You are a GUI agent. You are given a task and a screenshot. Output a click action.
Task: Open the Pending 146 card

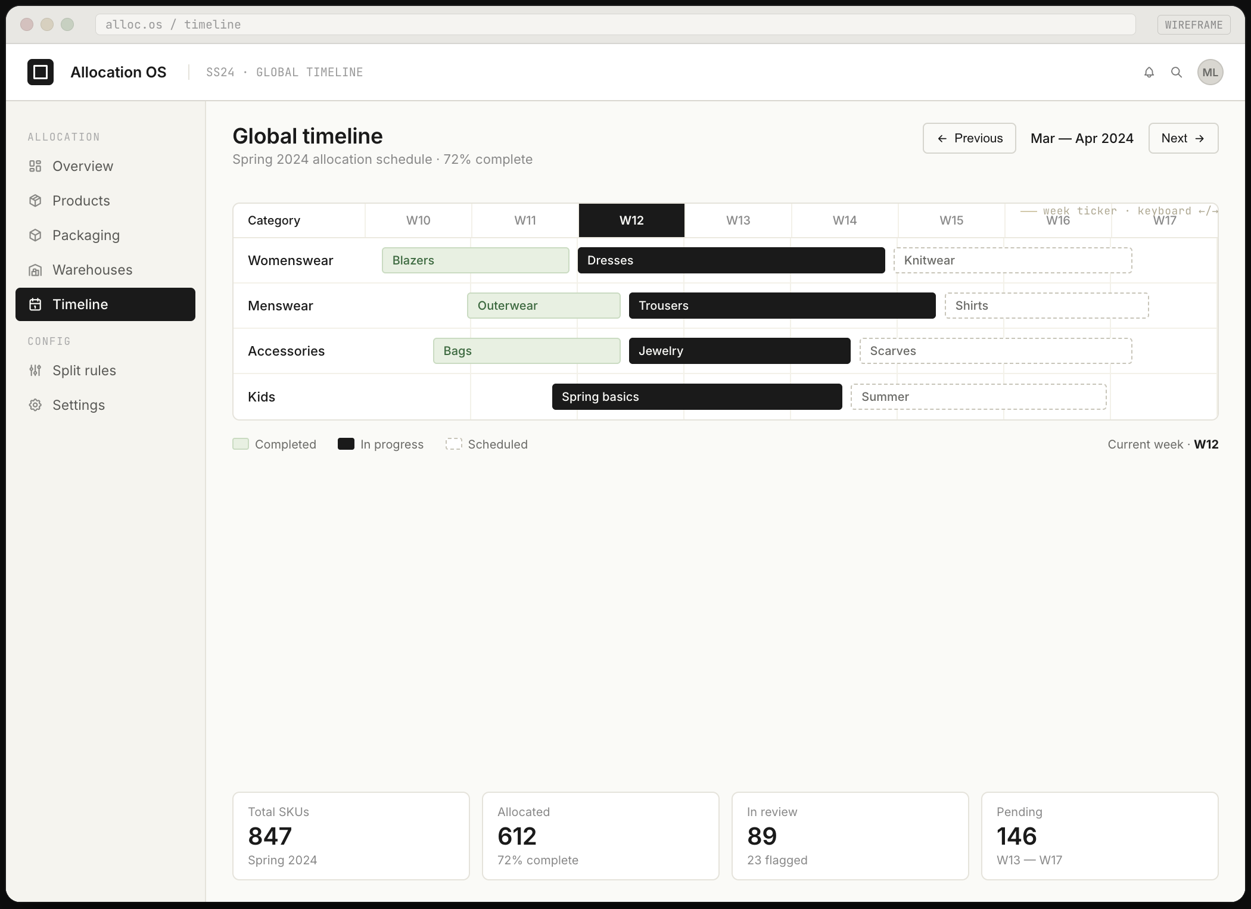pyautogui.click(x=1100, y=836)
